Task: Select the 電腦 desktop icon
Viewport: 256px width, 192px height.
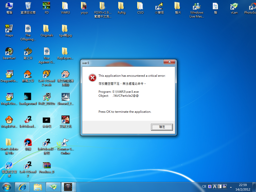Action: click(x=9, y=8)
